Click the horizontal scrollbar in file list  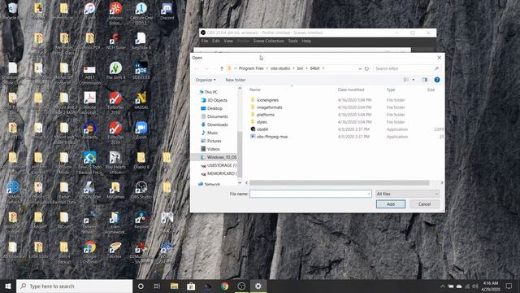[340, 182]
